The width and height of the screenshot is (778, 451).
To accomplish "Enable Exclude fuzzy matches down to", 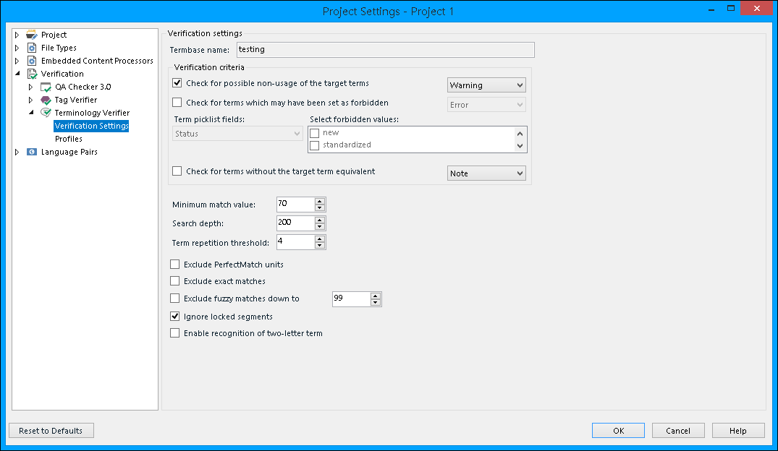I will point(174,298).
